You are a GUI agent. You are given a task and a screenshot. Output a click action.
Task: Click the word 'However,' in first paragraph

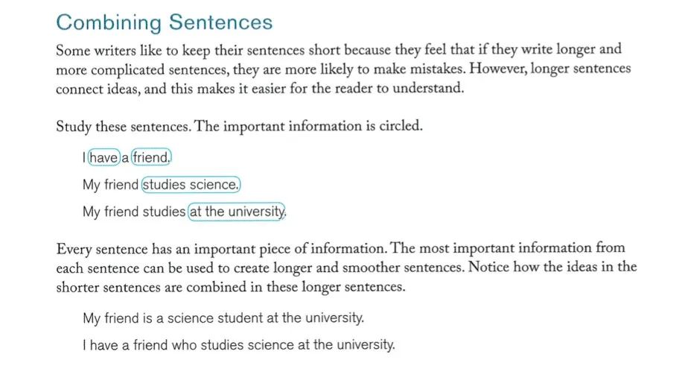click(498, 69)
